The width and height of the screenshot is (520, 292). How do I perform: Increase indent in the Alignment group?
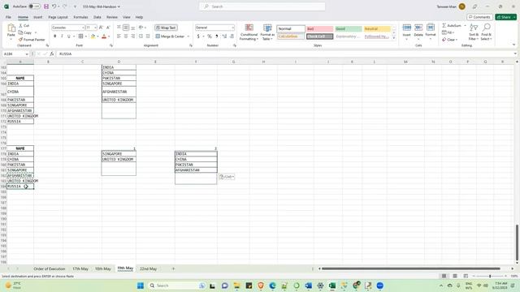click(x=148, y=36)
